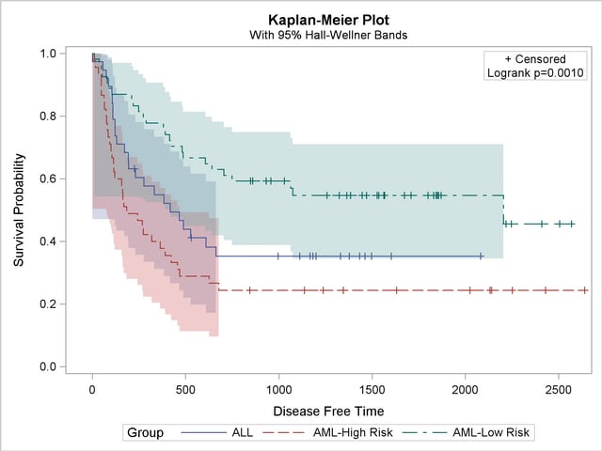602x451 pixels.
Task: Click the 1.0 tick on the y-axis
Action: [x=46, y=54]
